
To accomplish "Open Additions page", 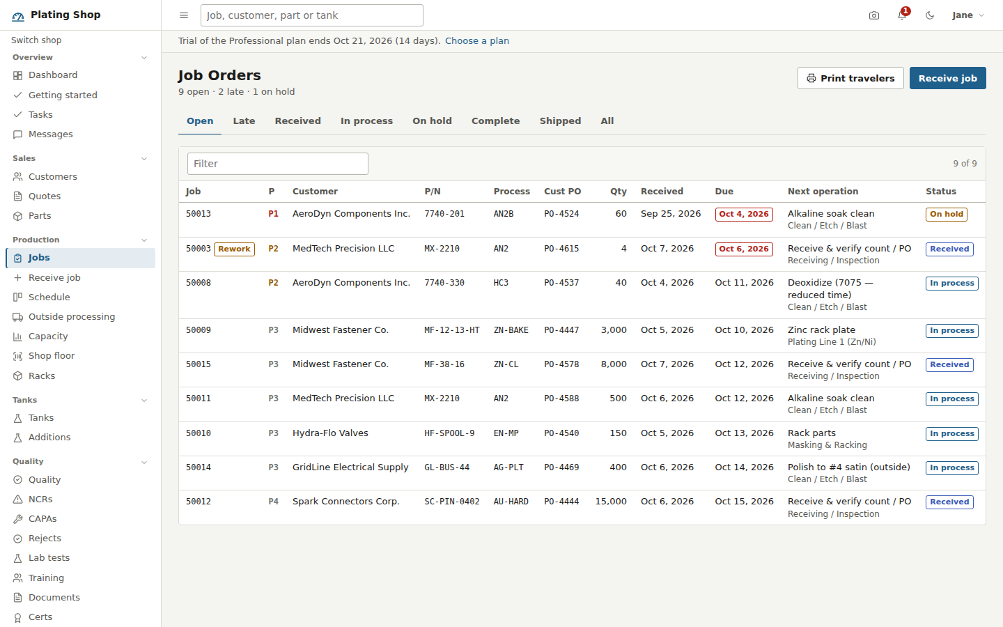I will point(80,438).
